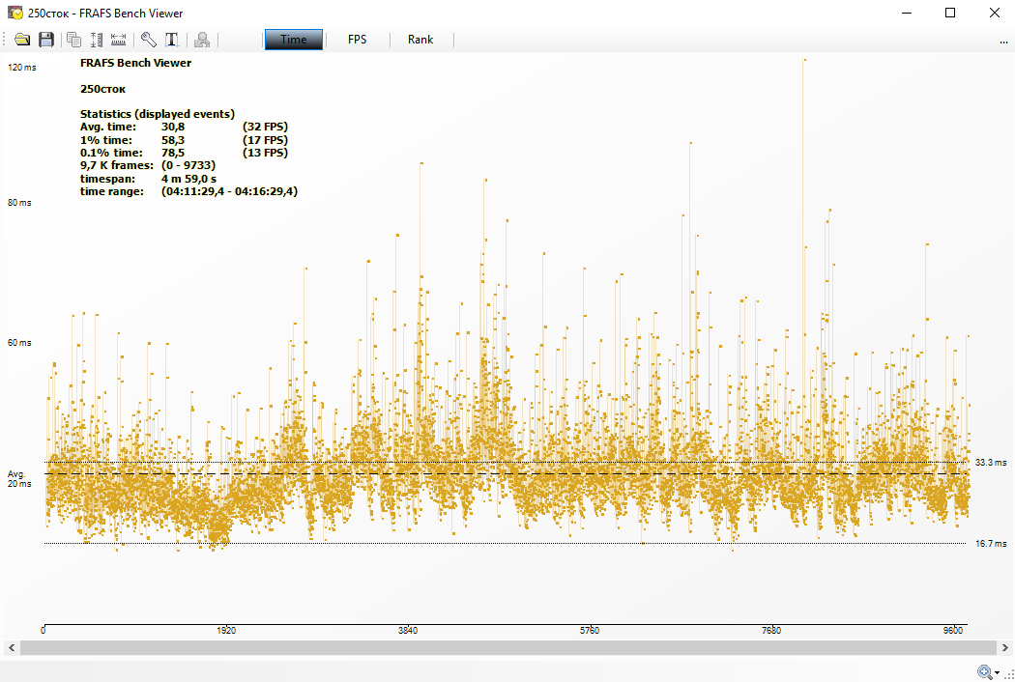Switch the graph to Rank view
Viewport: 1015px width, 682px height.
420,40
